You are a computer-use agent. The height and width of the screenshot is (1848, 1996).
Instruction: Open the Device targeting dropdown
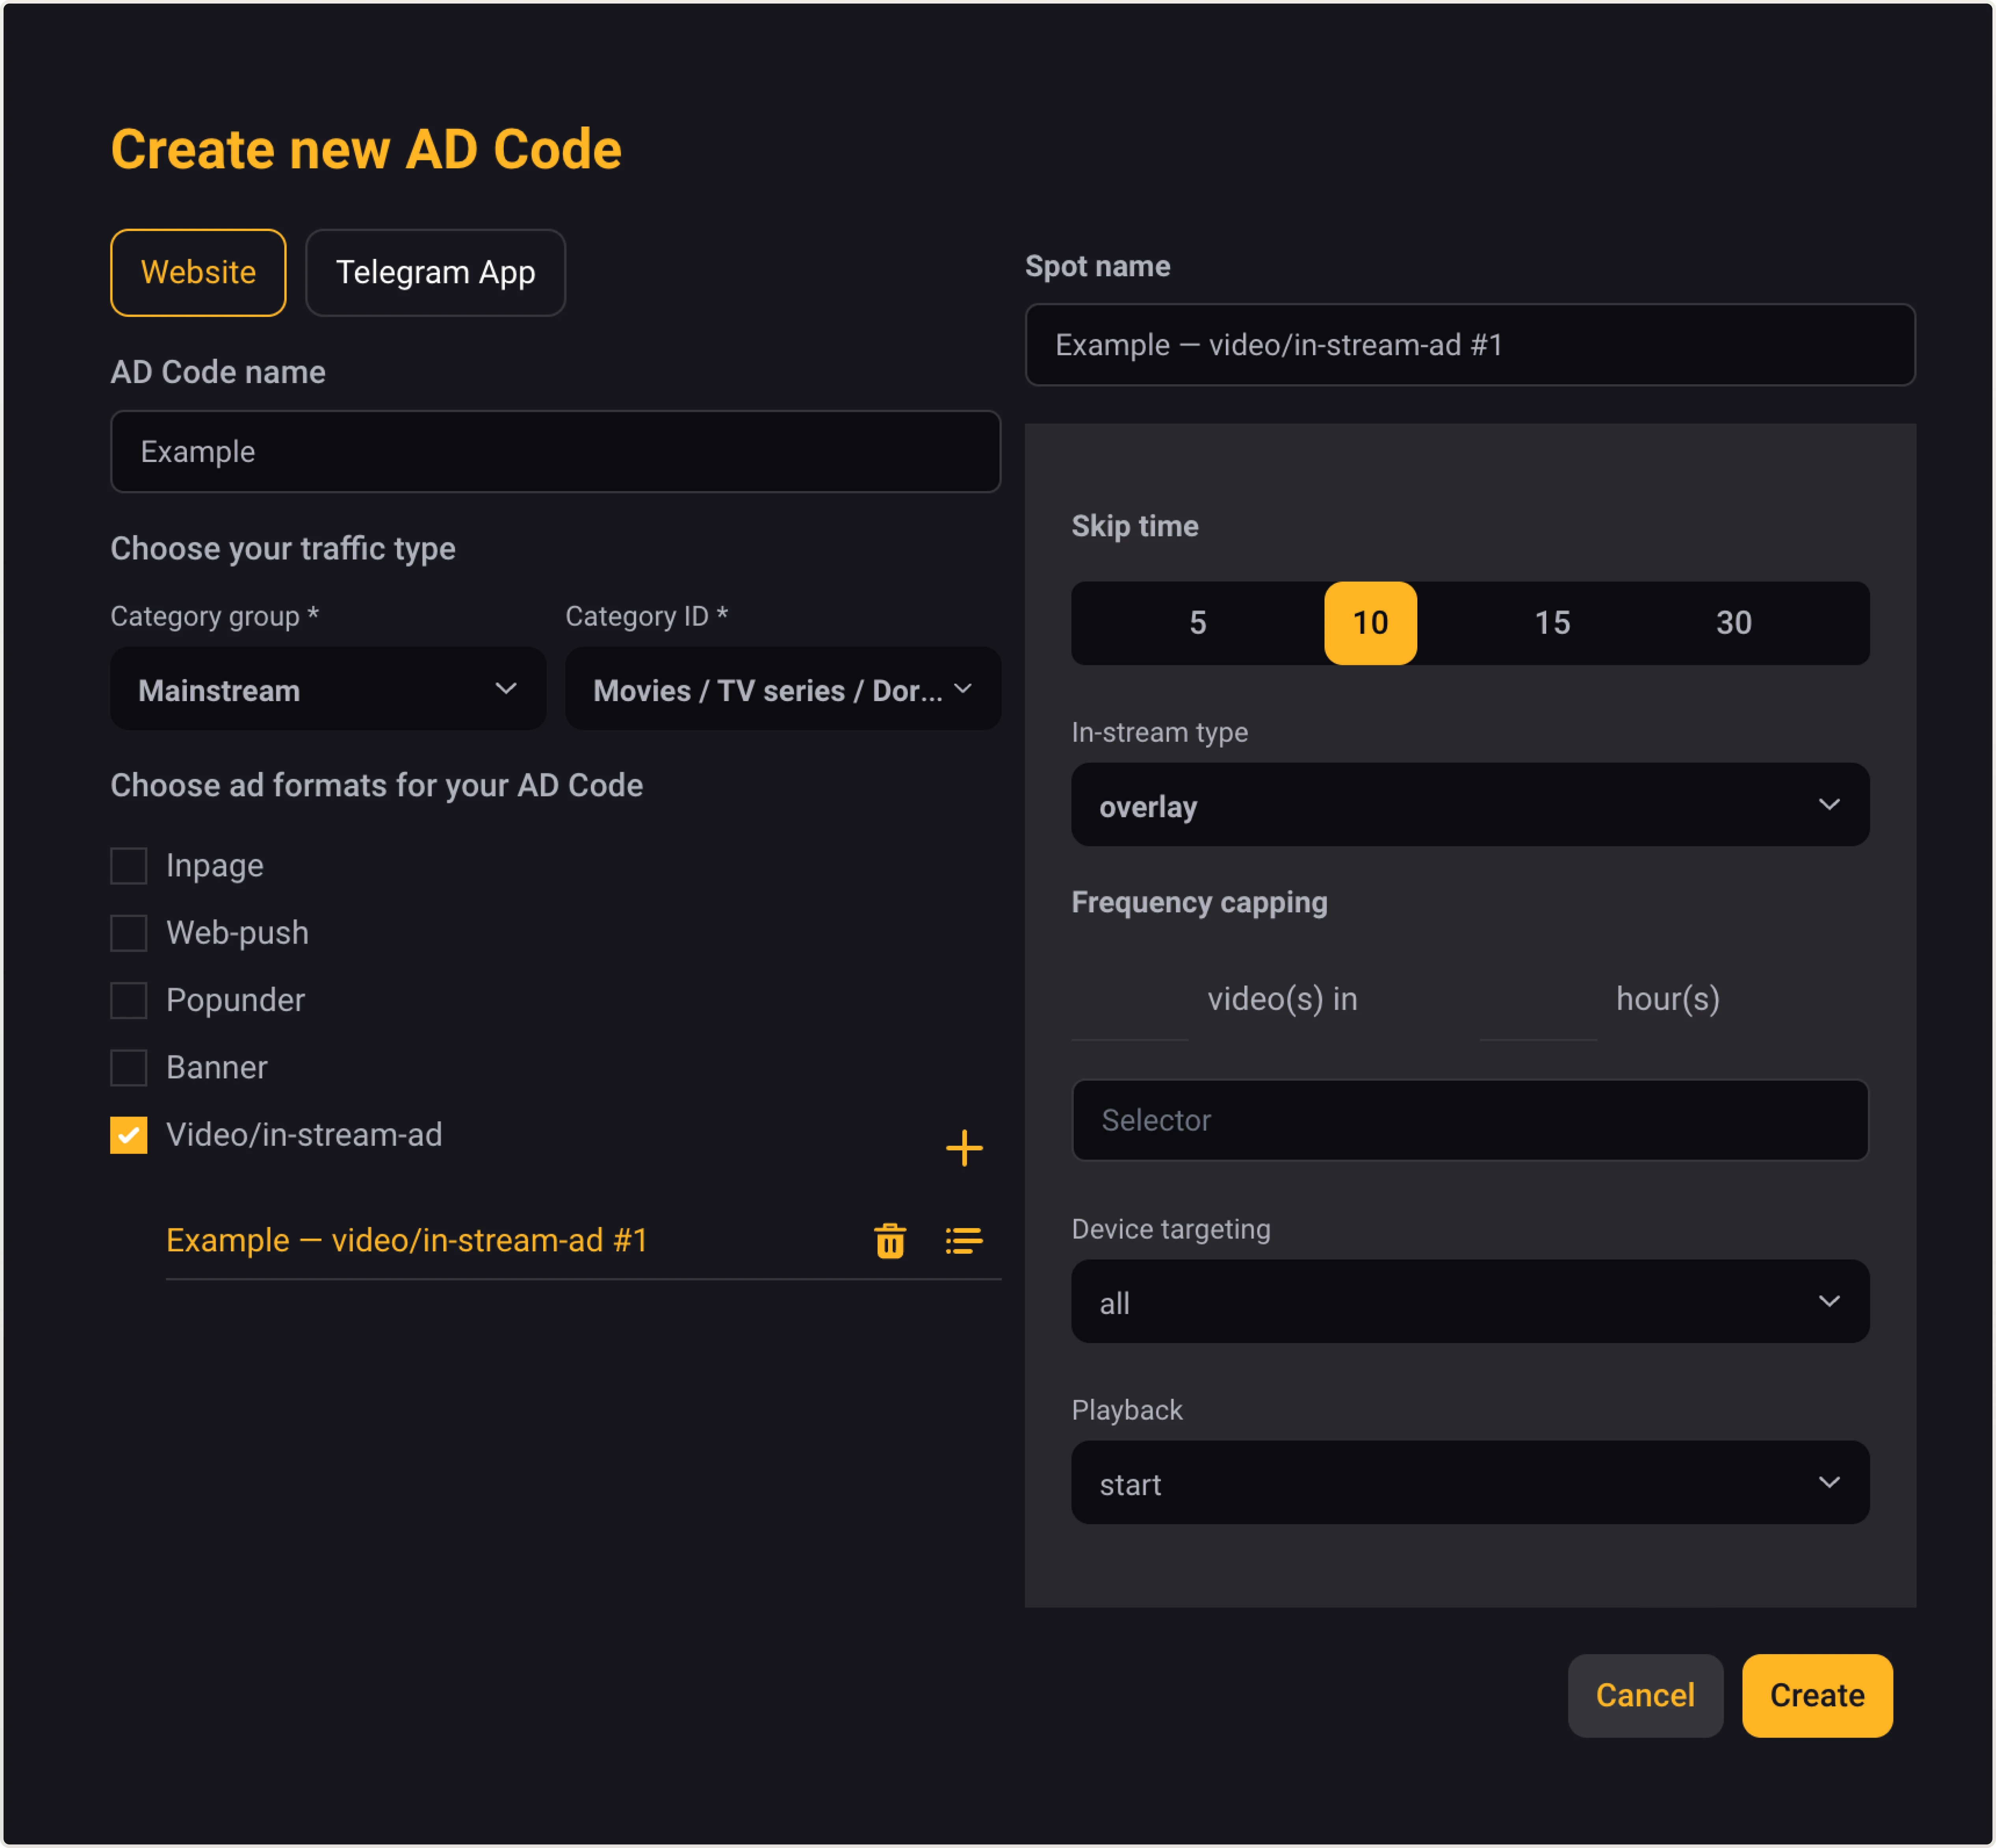point(1469,1301)
